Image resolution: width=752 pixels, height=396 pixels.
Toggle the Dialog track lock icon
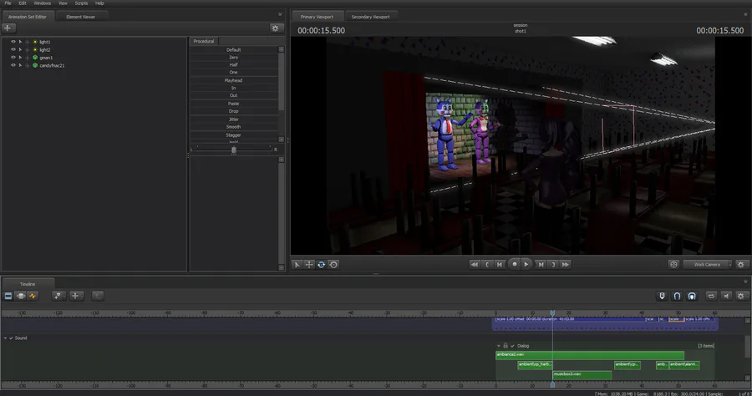[x=506, y=346]
